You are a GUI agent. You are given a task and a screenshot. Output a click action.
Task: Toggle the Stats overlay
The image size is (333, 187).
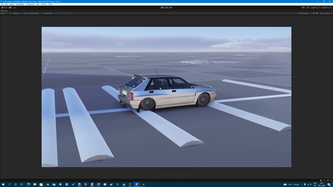pyautogui.click(x=321, y=13)
